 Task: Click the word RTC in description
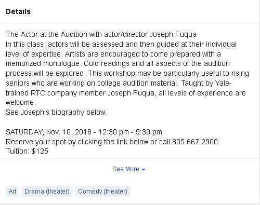click(38, 93)
